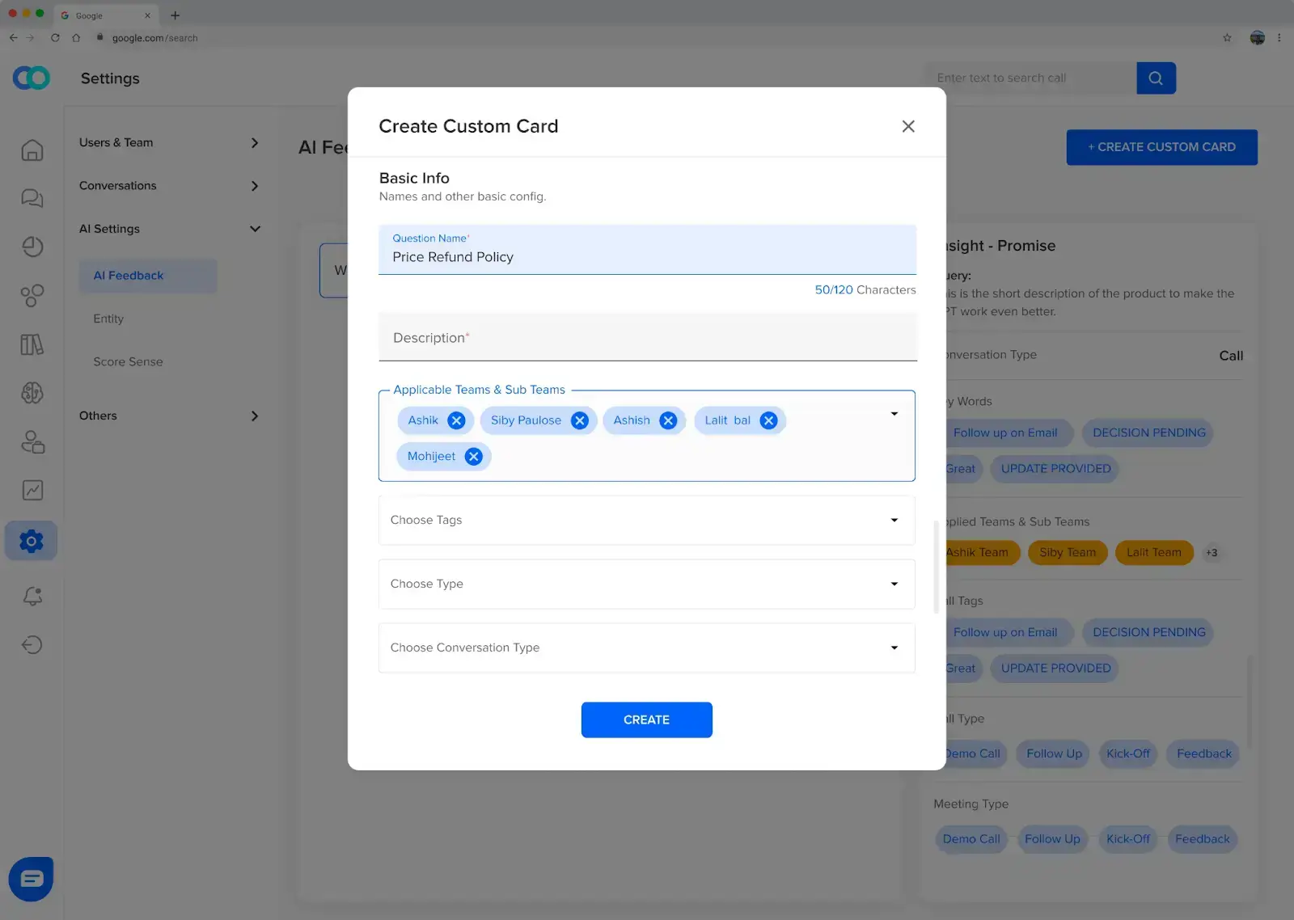This screenshot has width=1294, height=920.
Task: Open the chat support widget
Action: coord(31,879)
